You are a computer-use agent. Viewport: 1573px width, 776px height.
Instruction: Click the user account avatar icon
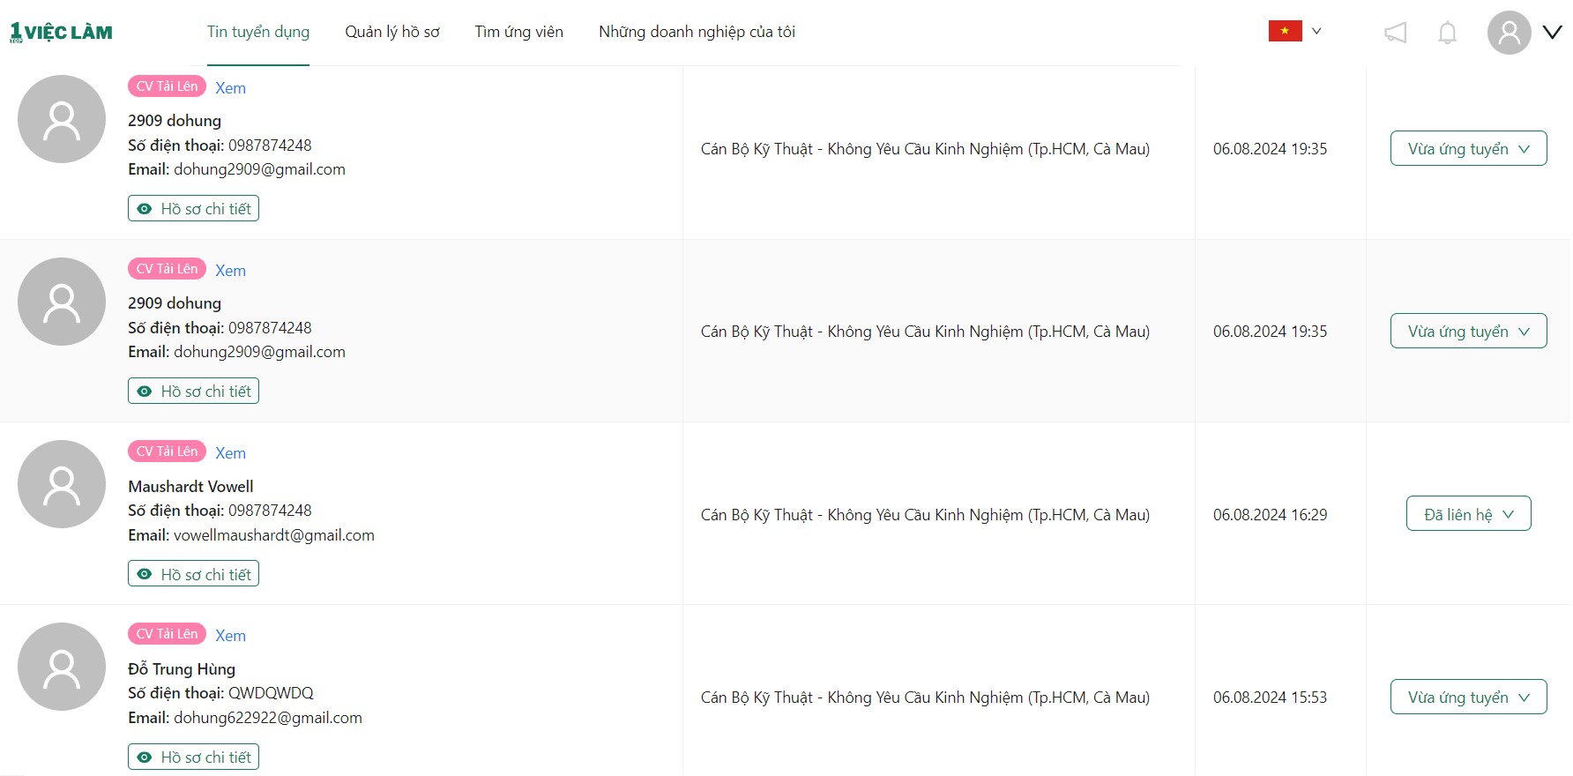pyautogui.click(x=1509, y=33)
